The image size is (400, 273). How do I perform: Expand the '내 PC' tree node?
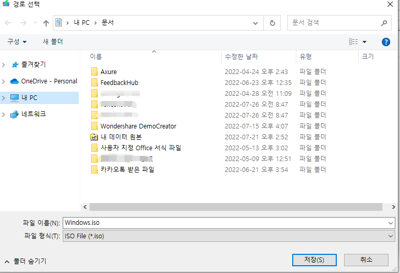coord(4,98)
